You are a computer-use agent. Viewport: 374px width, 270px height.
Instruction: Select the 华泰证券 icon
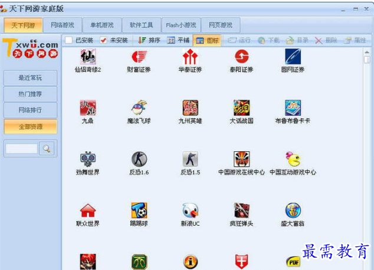pos(190,57)
